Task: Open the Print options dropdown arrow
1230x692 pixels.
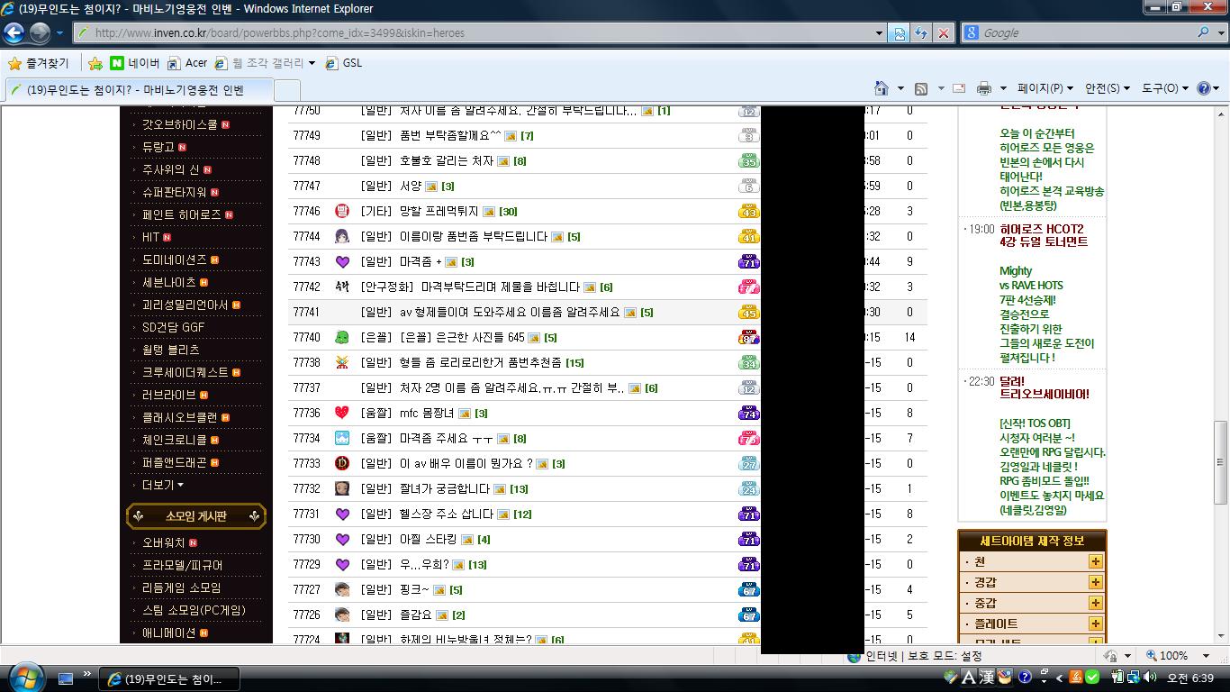Action: (1003, 88)
